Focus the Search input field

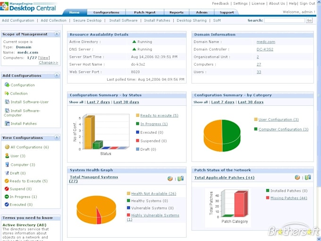click(285, 20)
